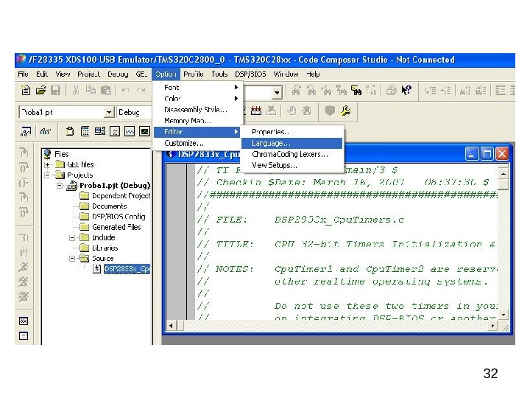Screen dimensions: 530x398
Task: Click the editor scroll right arrow
Action: (x=492, y=326)
